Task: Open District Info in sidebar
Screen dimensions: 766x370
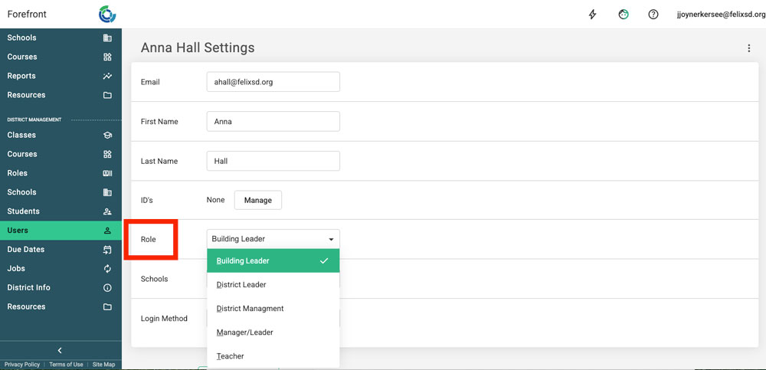Action: [60, 287]
